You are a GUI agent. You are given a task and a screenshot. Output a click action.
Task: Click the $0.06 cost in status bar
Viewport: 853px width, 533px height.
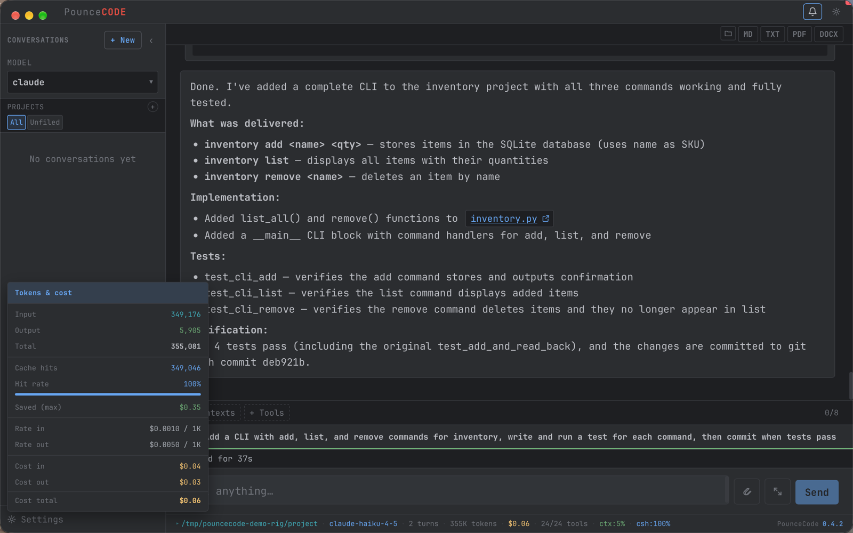point(519,524)
